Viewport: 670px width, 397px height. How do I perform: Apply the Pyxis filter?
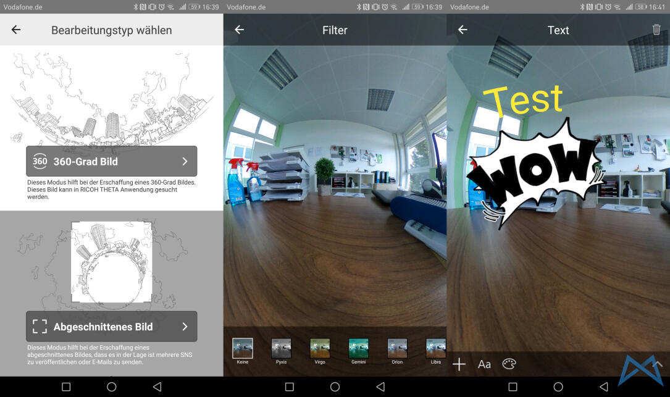tap(281, 348)
